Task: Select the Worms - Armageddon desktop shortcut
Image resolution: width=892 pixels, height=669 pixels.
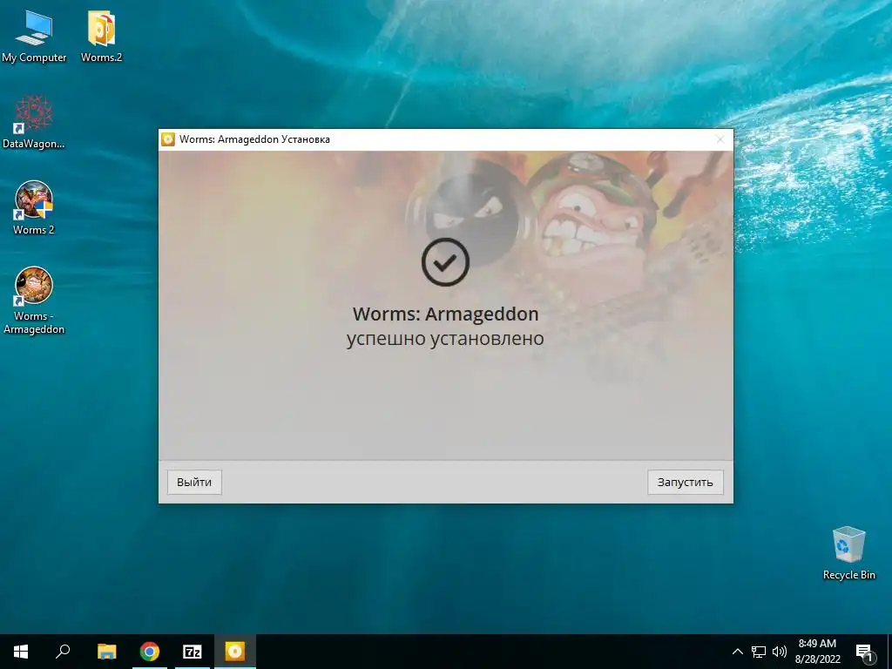Action: [x=34, y=301]
